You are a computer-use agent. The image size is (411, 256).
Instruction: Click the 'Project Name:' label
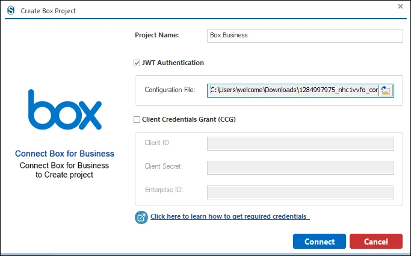156,35
